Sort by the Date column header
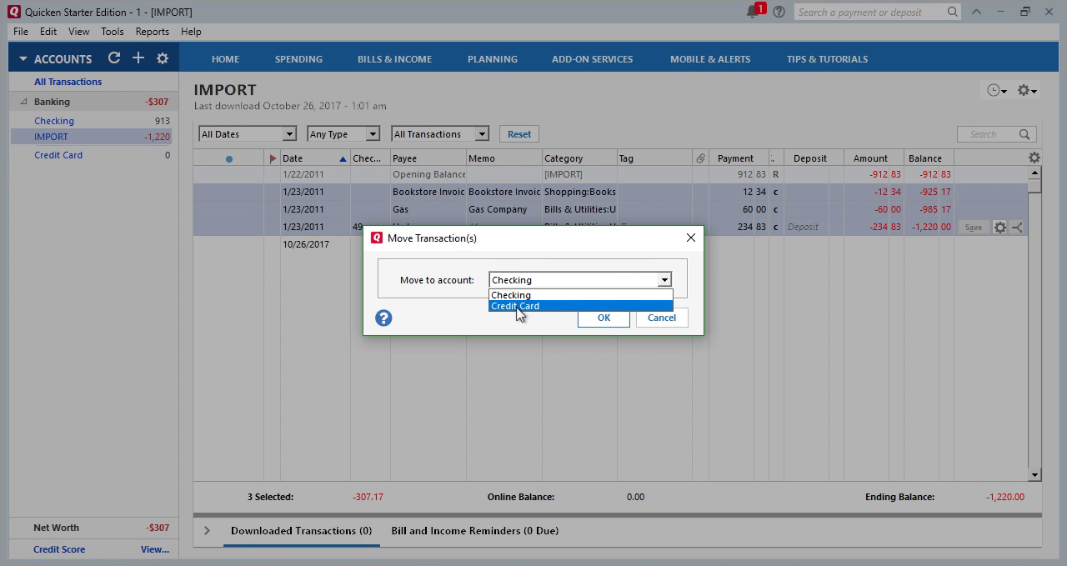 click(314, 158)
